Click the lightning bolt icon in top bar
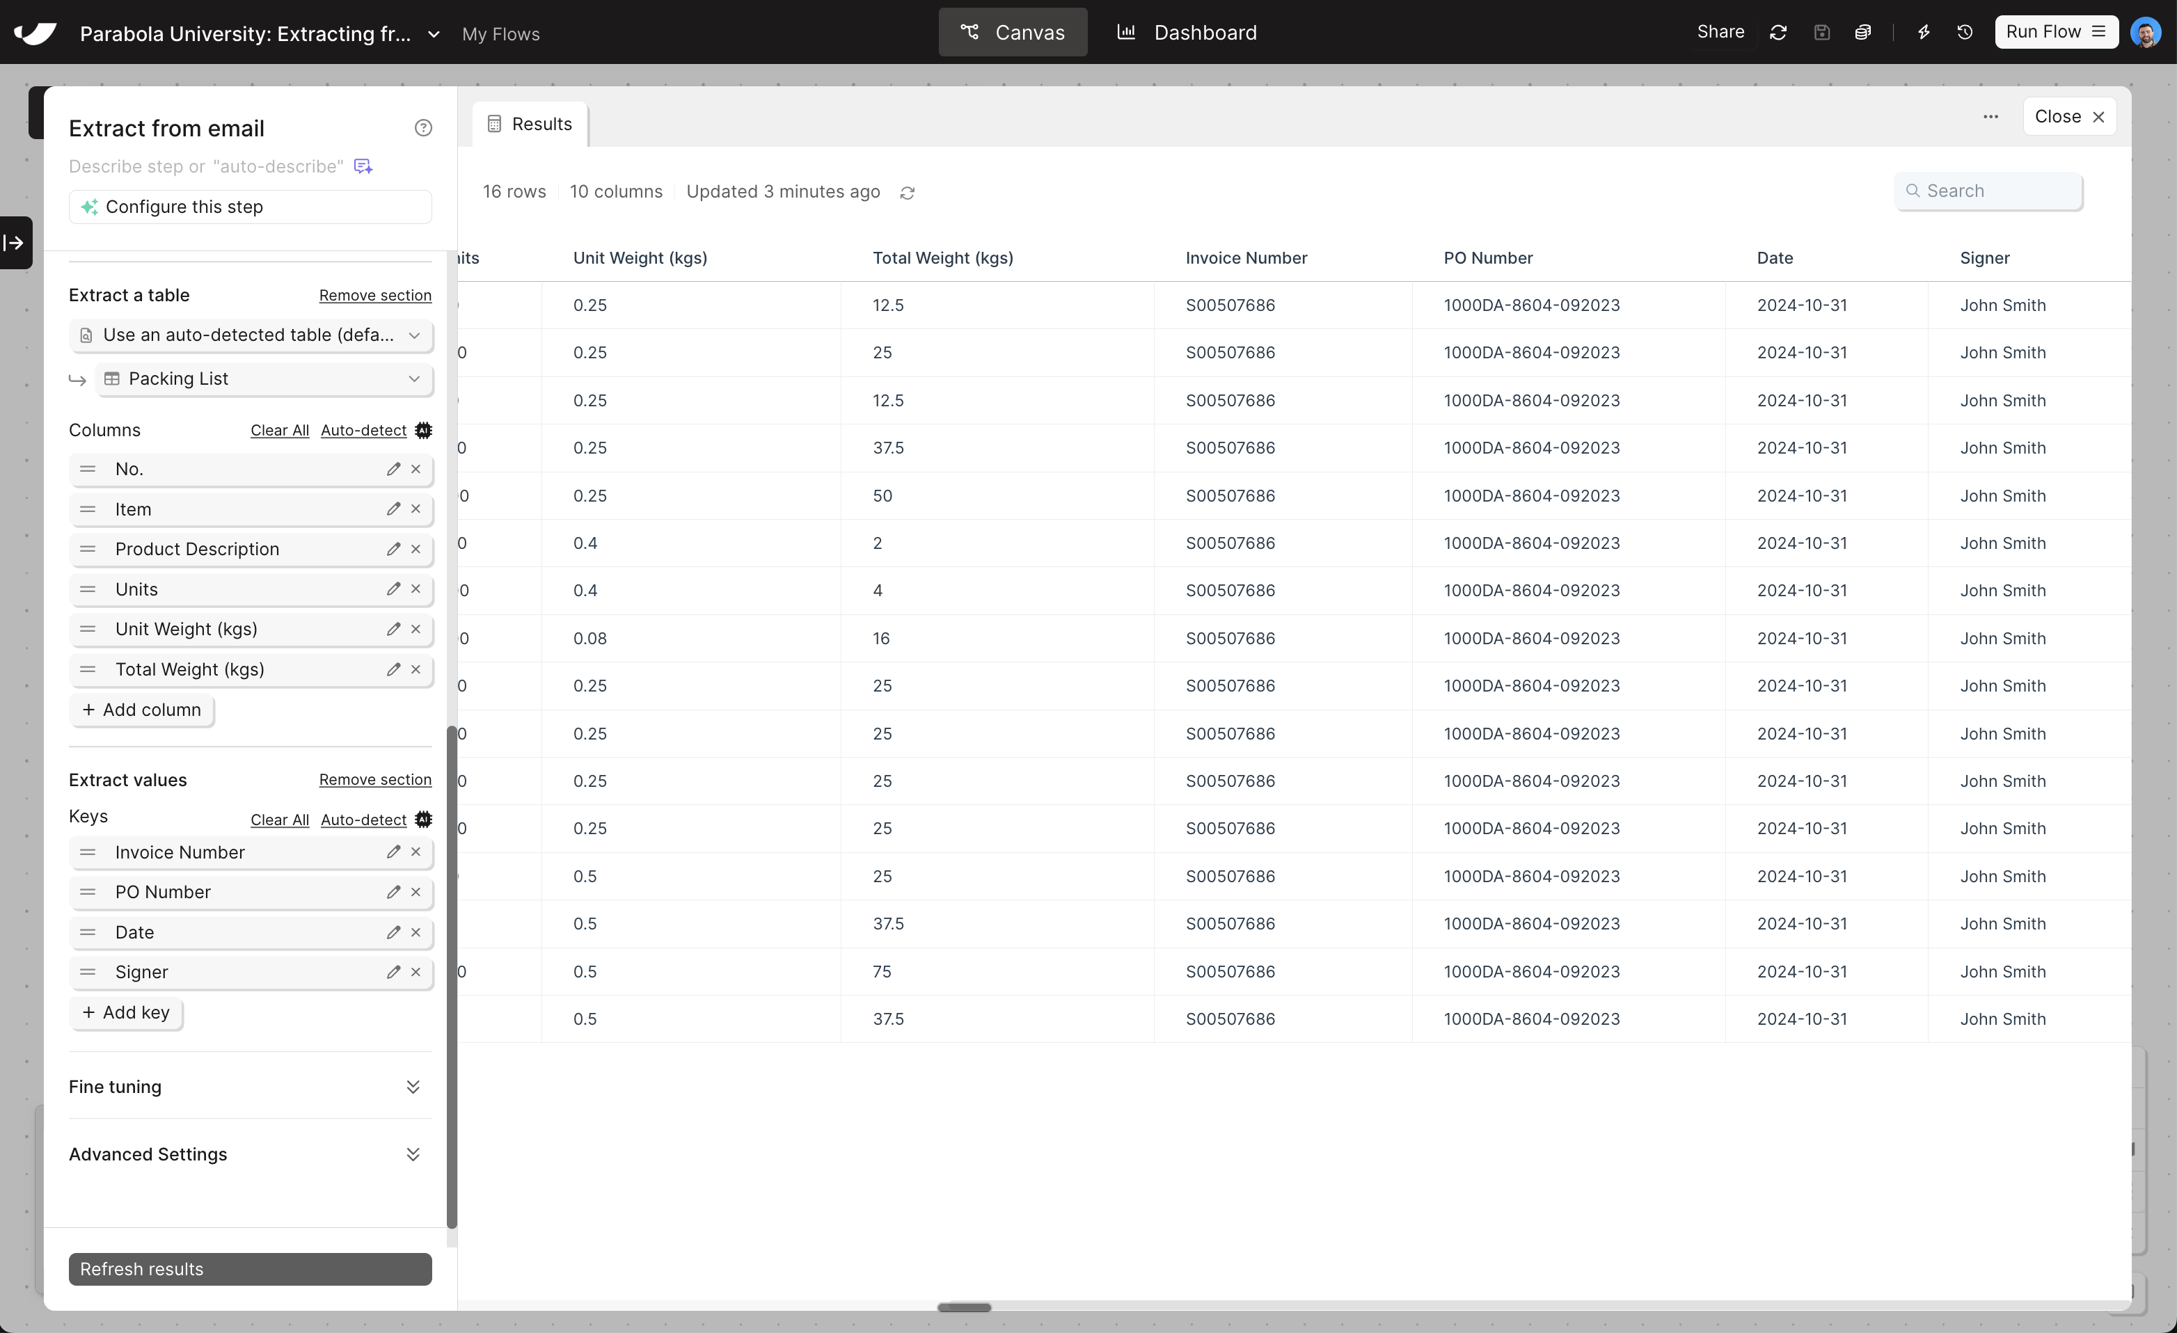The height and width of the screenshot is (1333, 2177). 1924,33
